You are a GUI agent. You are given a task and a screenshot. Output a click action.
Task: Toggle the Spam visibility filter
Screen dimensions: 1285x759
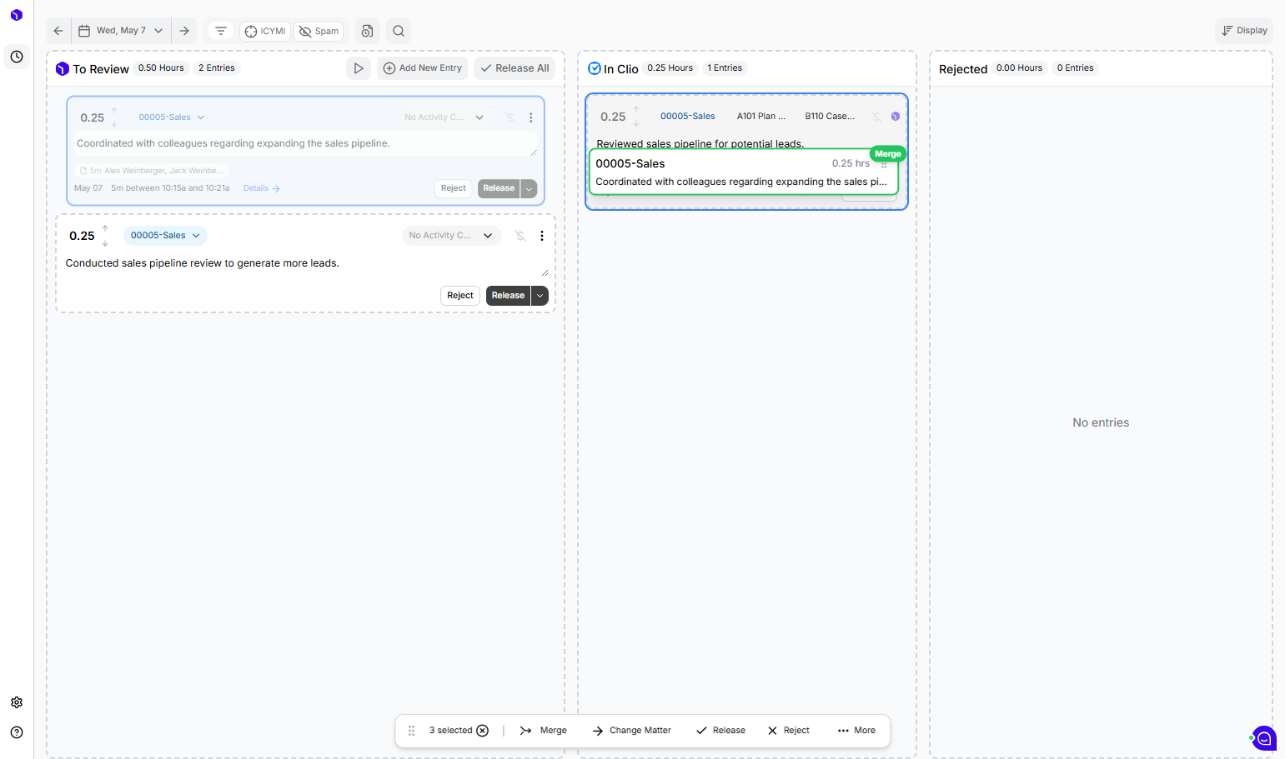tap(319, 32)
